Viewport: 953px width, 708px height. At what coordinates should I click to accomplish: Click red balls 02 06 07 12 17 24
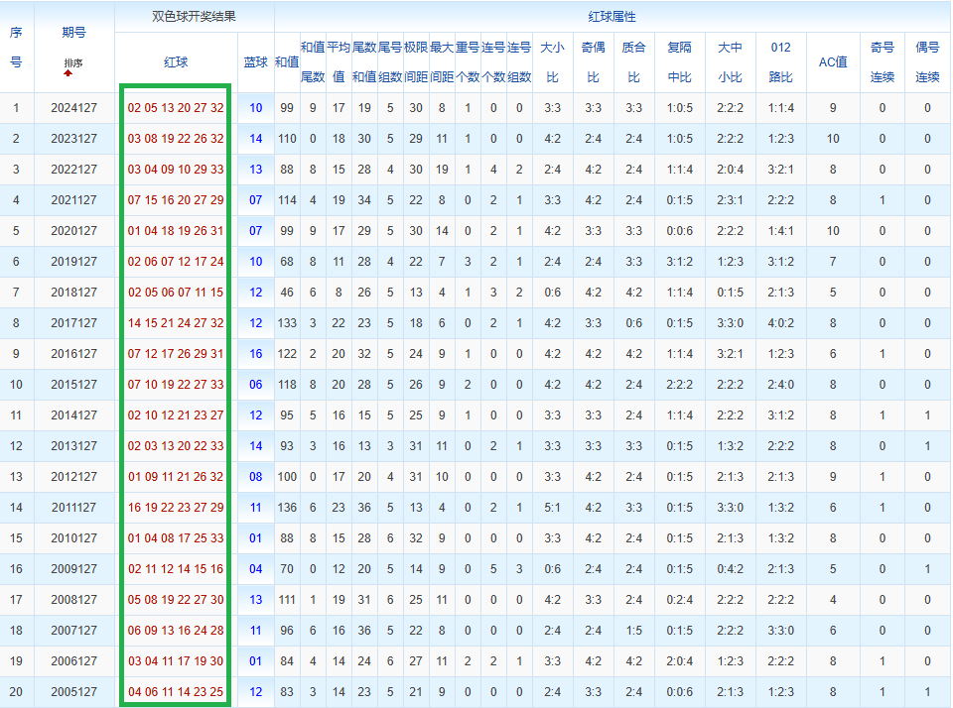(x=176, y=262)
